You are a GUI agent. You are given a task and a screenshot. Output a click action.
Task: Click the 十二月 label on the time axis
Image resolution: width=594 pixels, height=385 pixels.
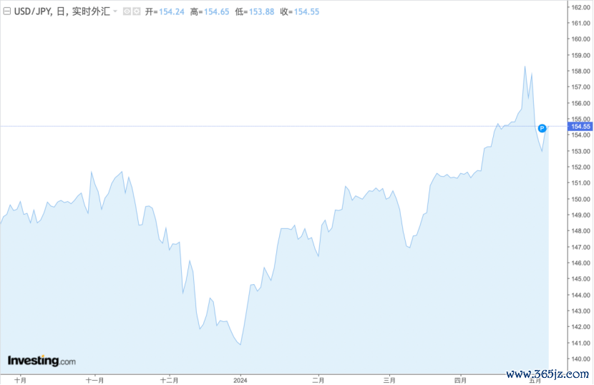(169, 379)
